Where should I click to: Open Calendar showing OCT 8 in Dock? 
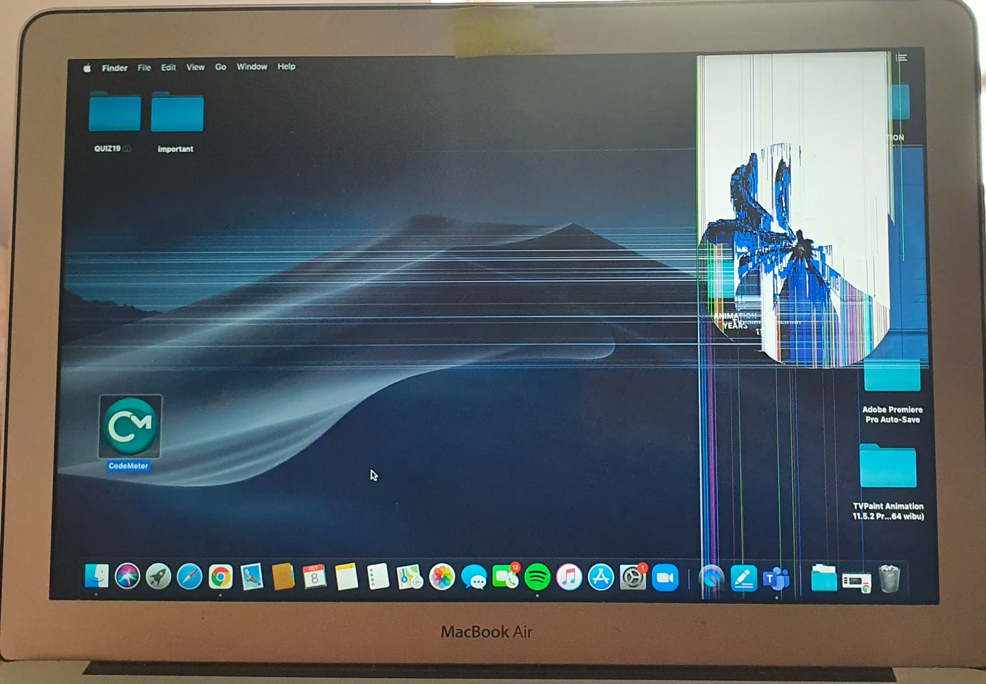tap(314, 576)
